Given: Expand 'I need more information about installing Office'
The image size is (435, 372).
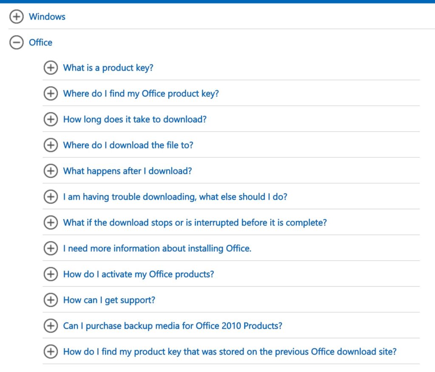Looking at the screenshot, I should click(x=157, y=248).
